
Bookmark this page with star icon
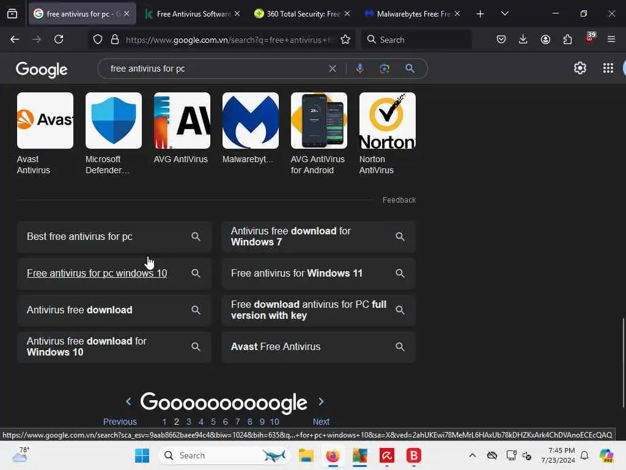[345, 39]
